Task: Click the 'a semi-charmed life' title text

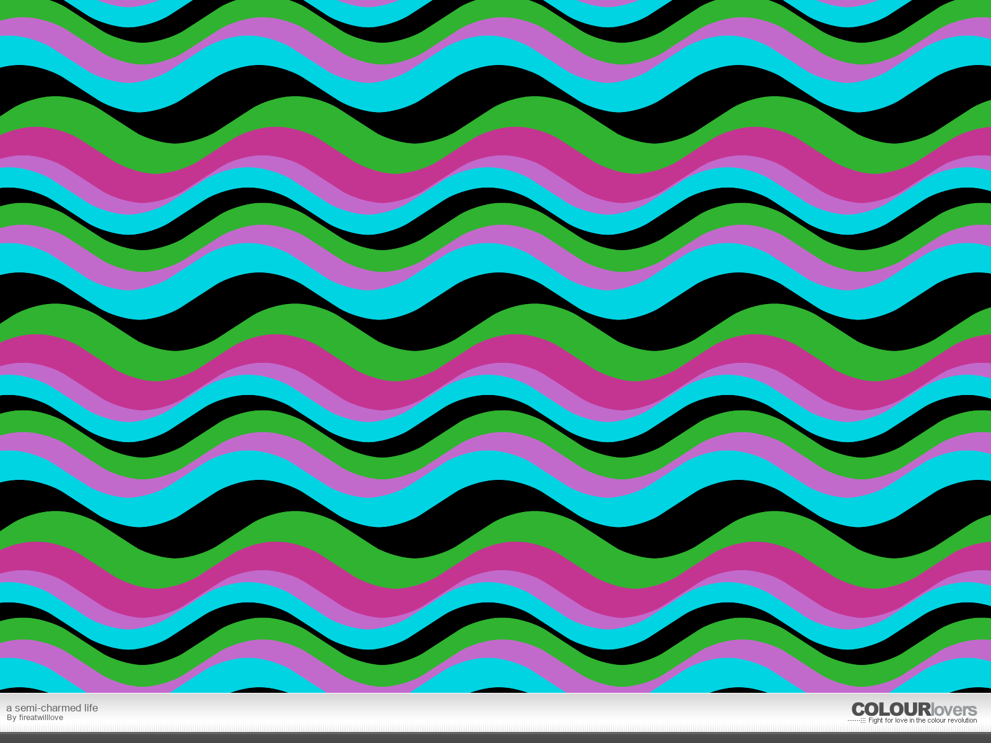Action: [52, 708]
